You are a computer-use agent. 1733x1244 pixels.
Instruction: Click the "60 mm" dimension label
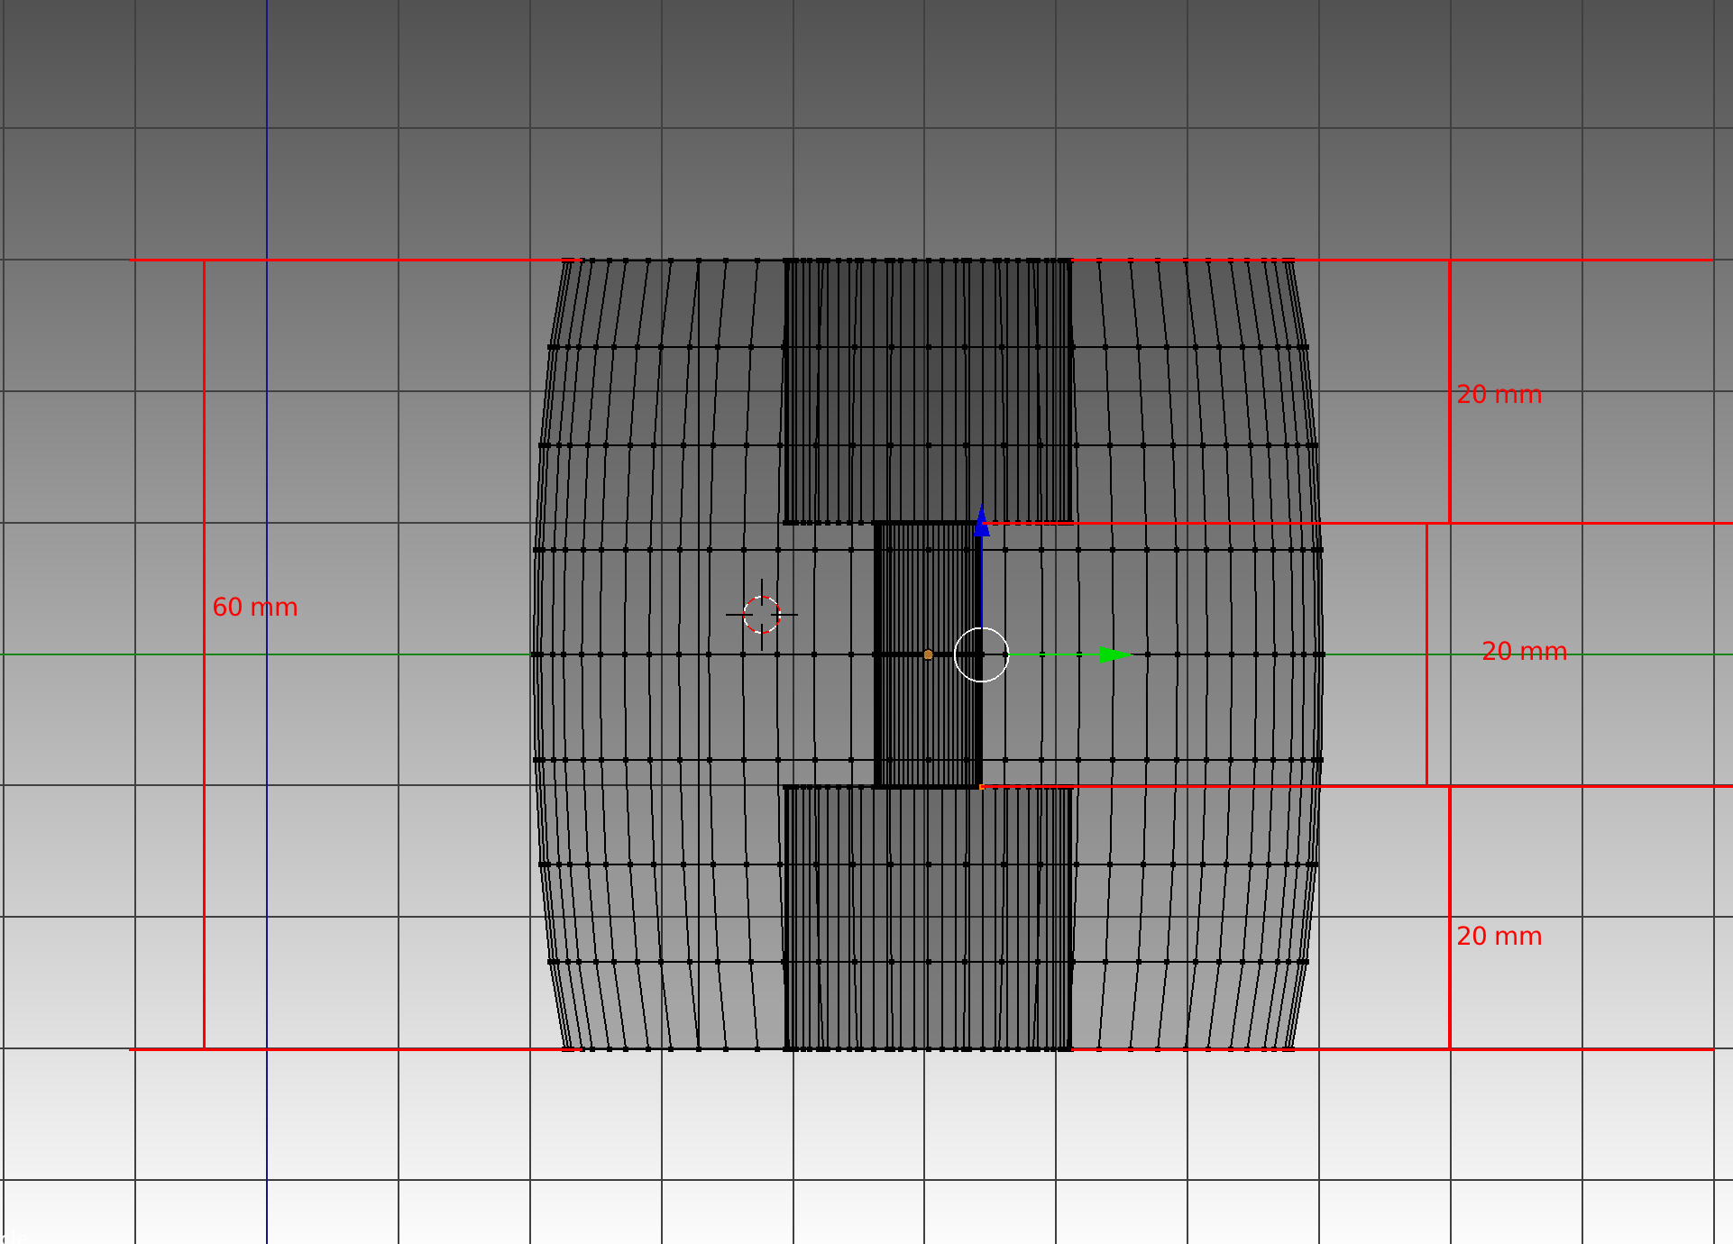pyautogui.click(x=255, y=608)
